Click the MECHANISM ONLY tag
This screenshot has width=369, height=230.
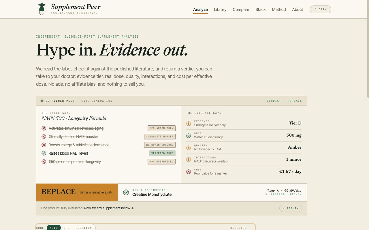click(161, 128)
